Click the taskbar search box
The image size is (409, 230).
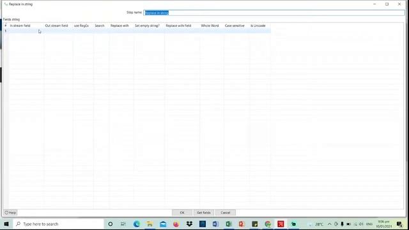click(58, 224)
